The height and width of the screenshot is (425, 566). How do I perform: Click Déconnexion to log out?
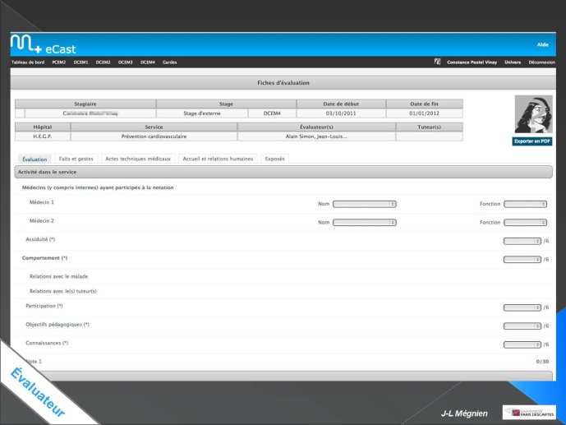(542, 62)
